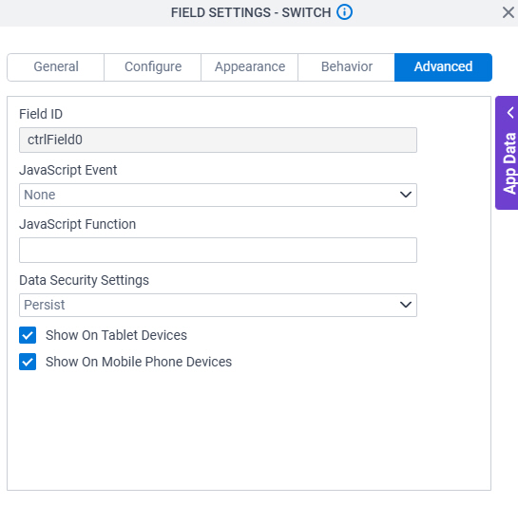Uncheck Show On Mobile Phone Devices checkbox

28,362
